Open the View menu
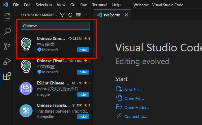The width and height of the screenshot is (202, 125). point(61,5)
